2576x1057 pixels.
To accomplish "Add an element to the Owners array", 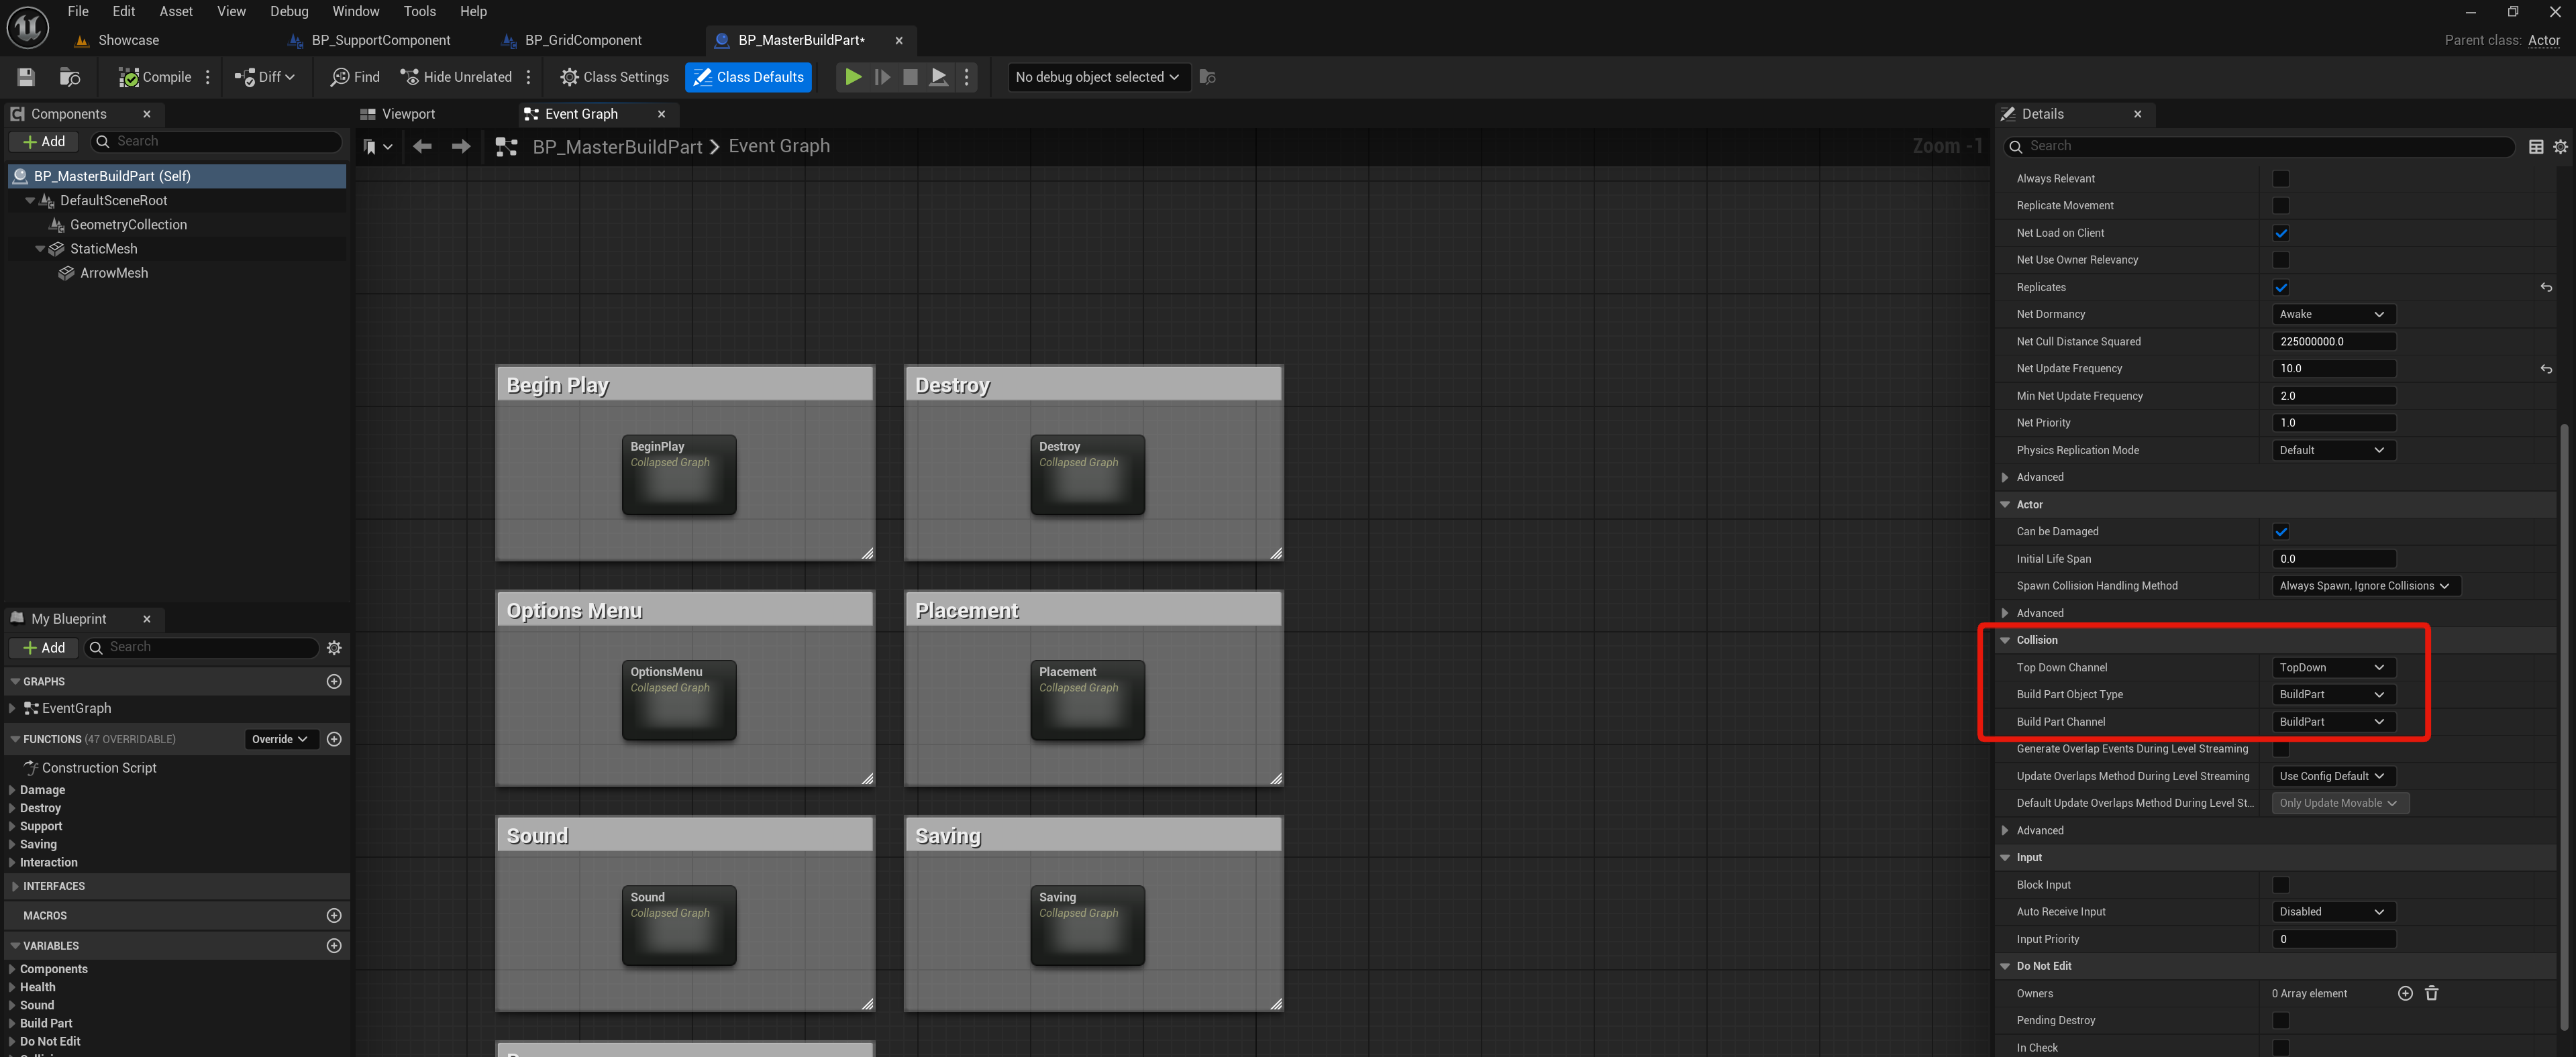I will pyautogui.click(x=2405, y=993).
